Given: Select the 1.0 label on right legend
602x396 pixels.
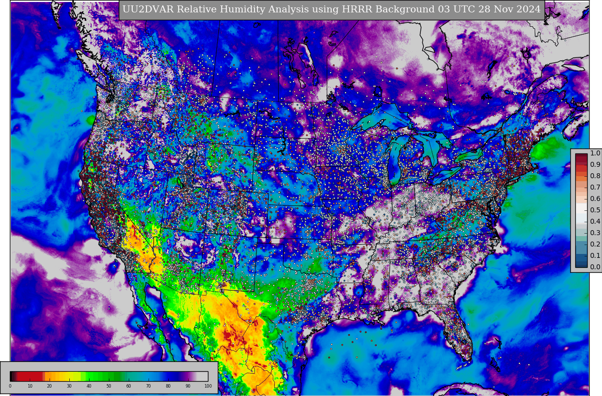Looking at the screenshot, I should 595,153.
